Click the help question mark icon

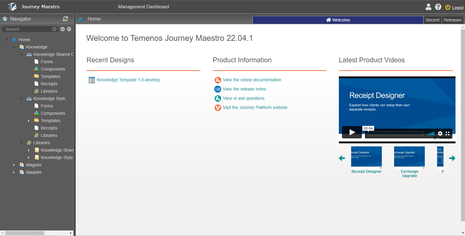coord(438,6)
